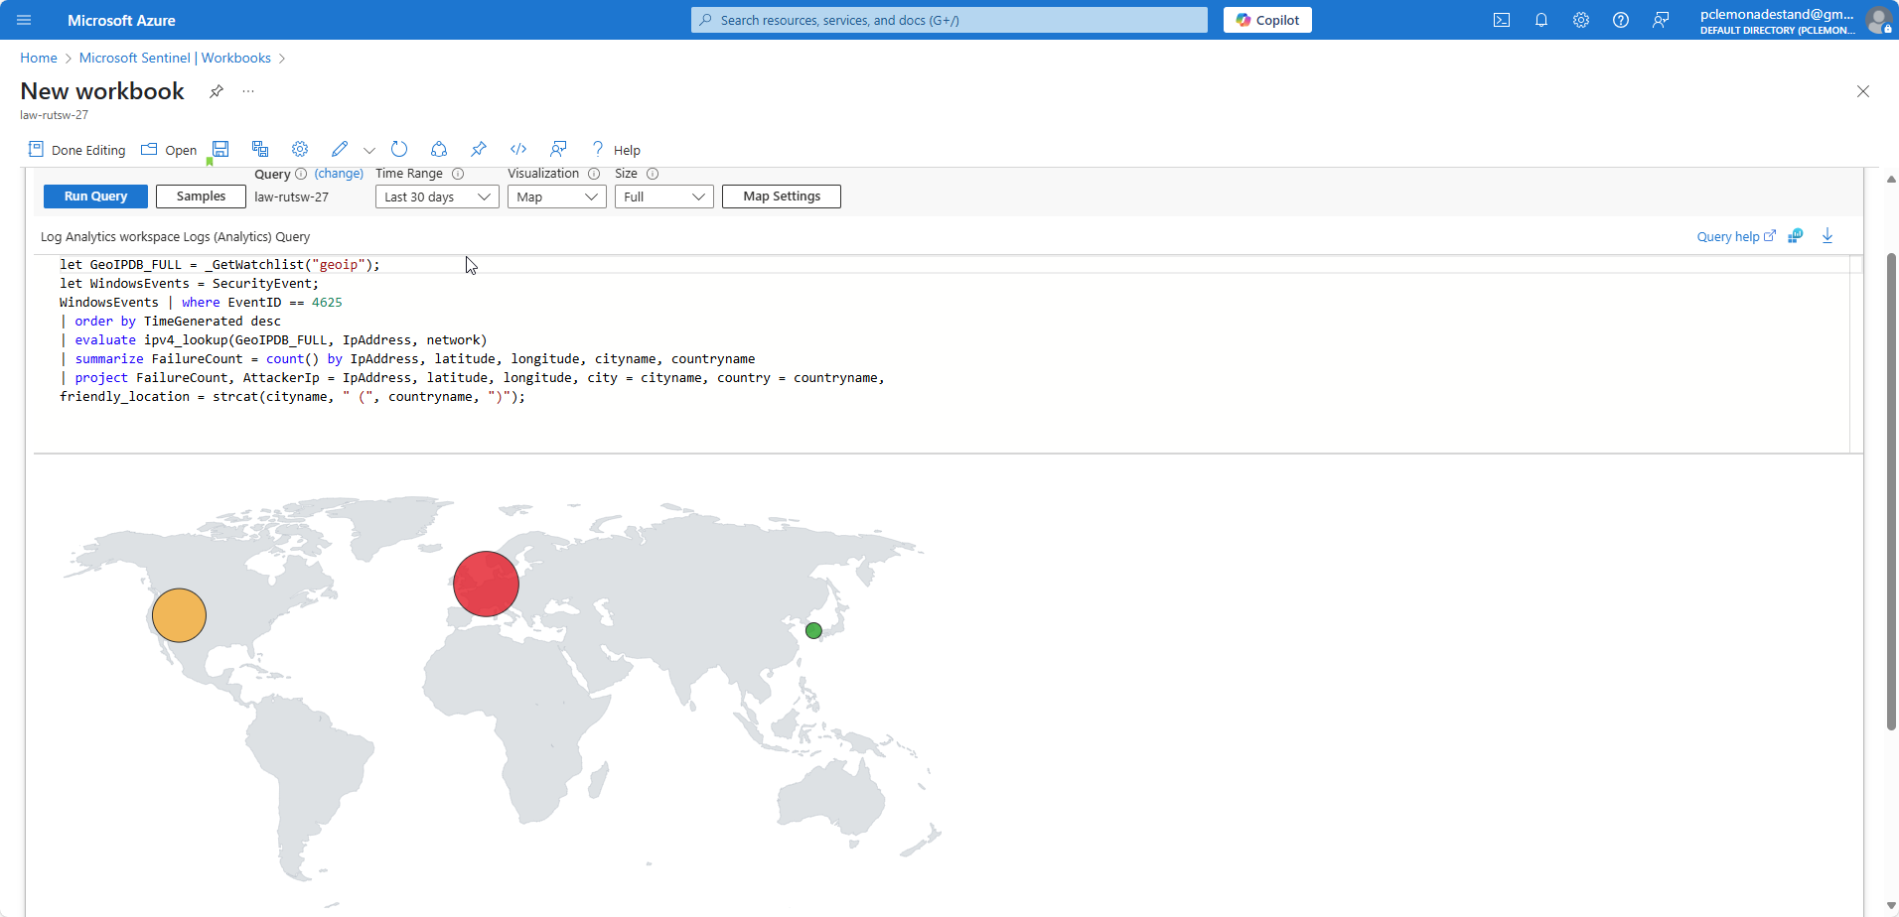Screen dimensions: 1899x917
Task: Pin the New workbook to the dashboard
Action: tap(217, 91)
